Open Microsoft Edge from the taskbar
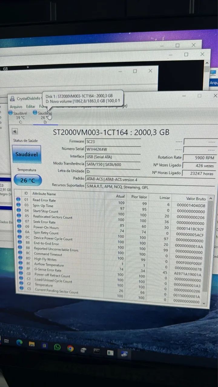 click(19, 342)
